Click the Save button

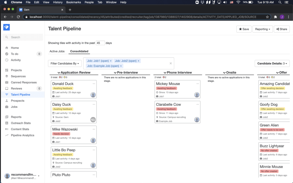(243, 29)
